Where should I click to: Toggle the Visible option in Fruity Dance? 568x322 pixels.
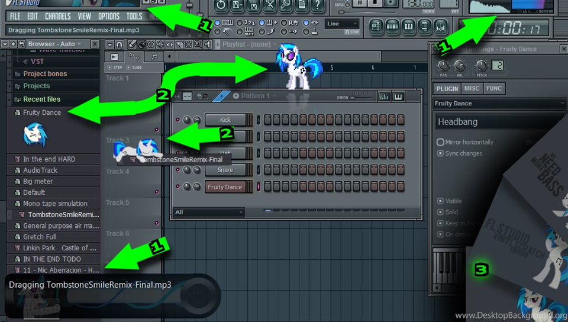point(440,201)
